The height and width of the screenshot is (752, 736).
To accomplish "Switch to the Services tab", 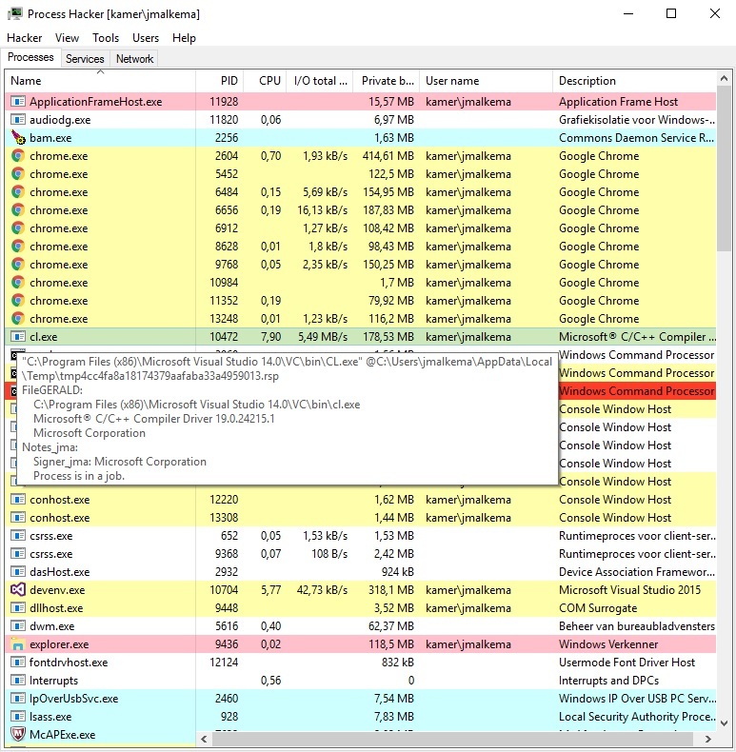I will (85, 58).
